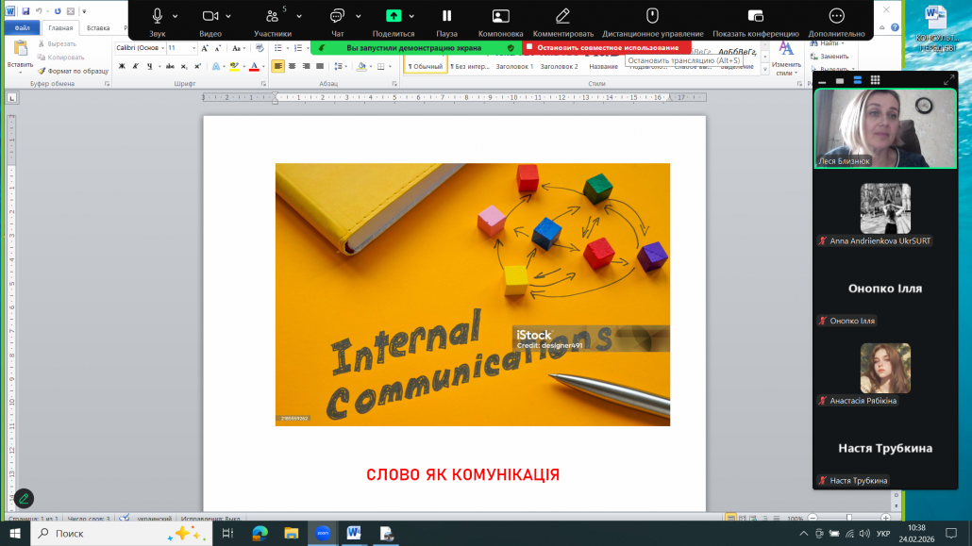Viewport: 972px width, 546px height.
Task: Open the Чат chat icon
Action: tap(337, 17)
